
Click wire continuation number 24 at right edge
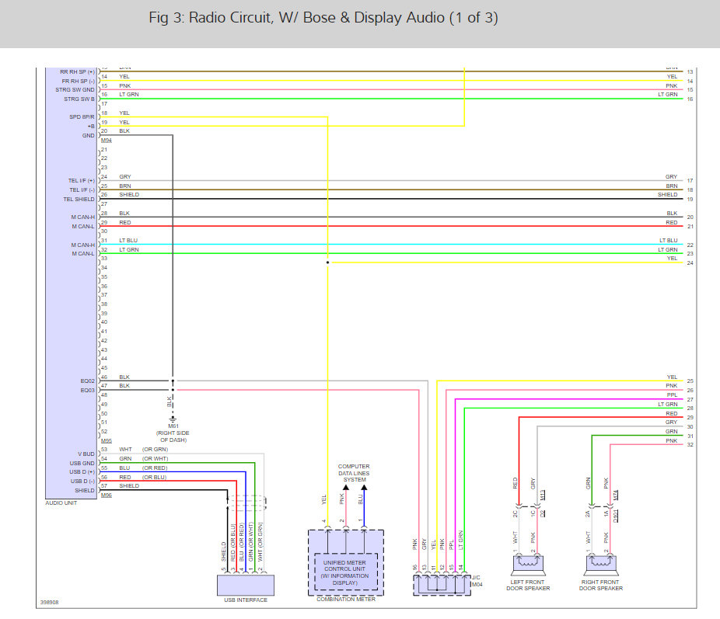(690, 263)
